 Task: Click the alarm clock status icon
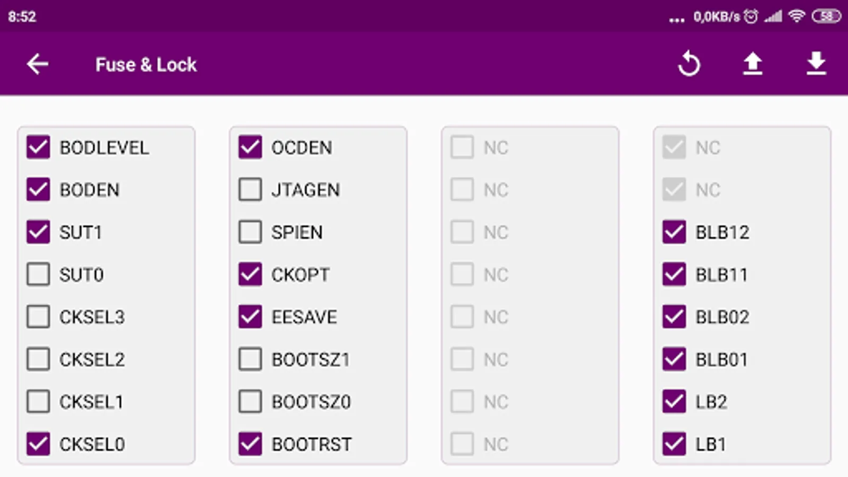pyautogui.click(x=750, y=16)
